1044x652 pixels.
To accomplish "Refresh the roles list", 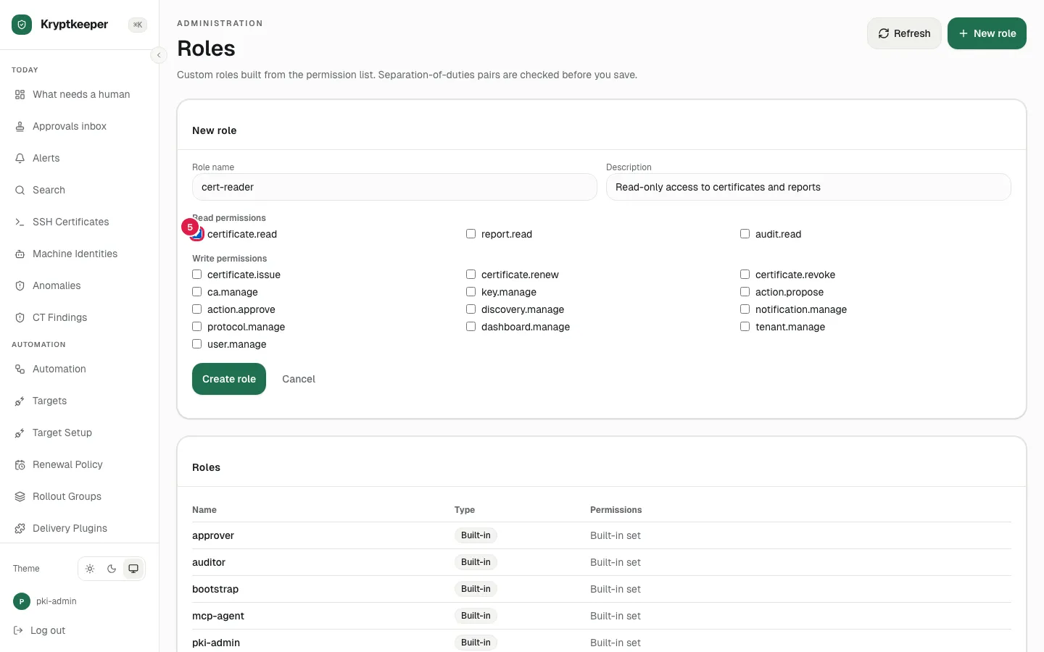I will (904, 33).
